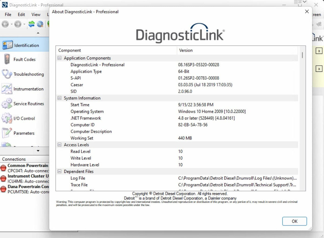Click the globe toolbar icon
Viewport: 324px width, 238px height.
point(40,24)
